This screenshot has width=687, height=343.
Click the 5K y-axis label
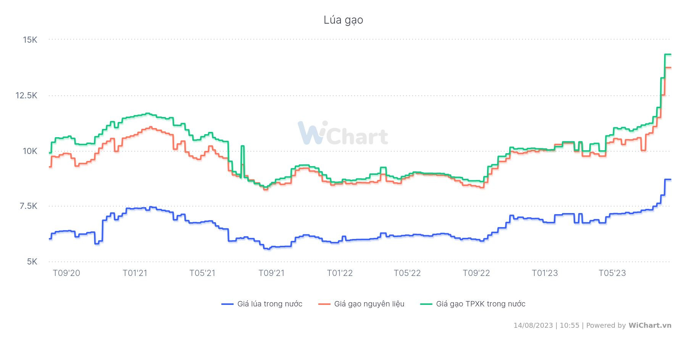(x=32, y=262)
